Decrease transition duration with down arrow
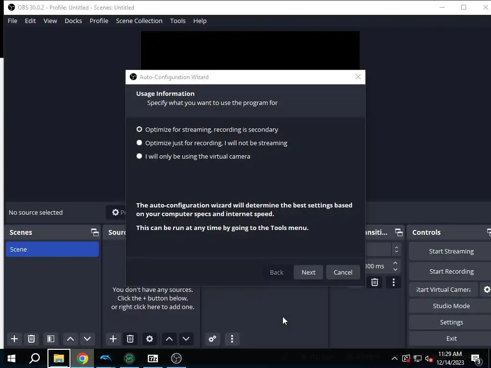 pos(395,269)
